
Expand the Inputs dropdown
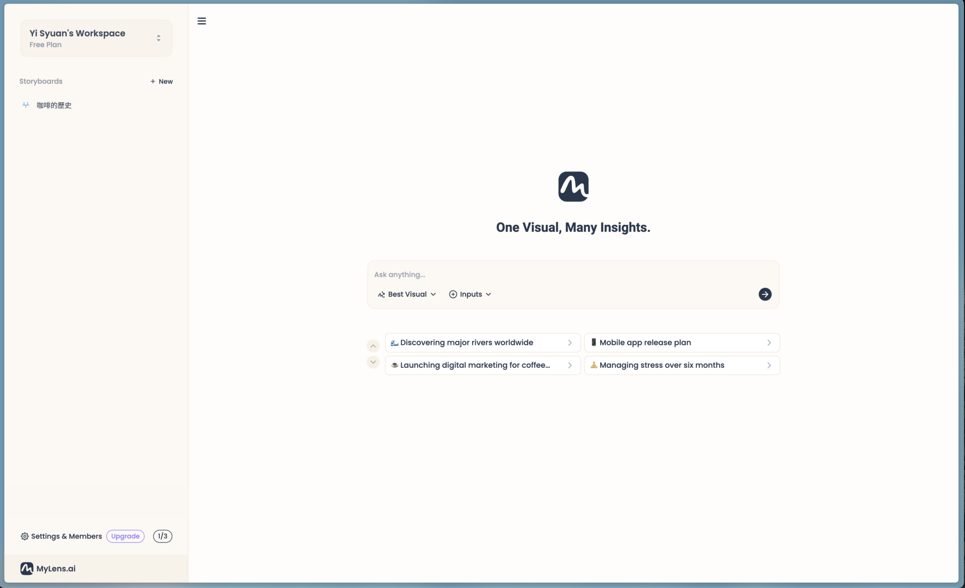488,294
